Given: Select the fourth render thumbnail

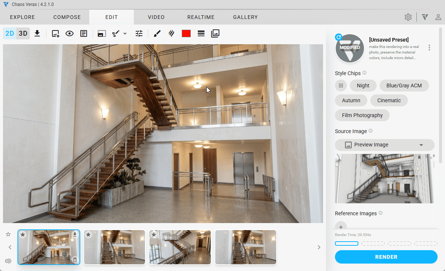Looking at the screenshot, I should pos(246,247).
